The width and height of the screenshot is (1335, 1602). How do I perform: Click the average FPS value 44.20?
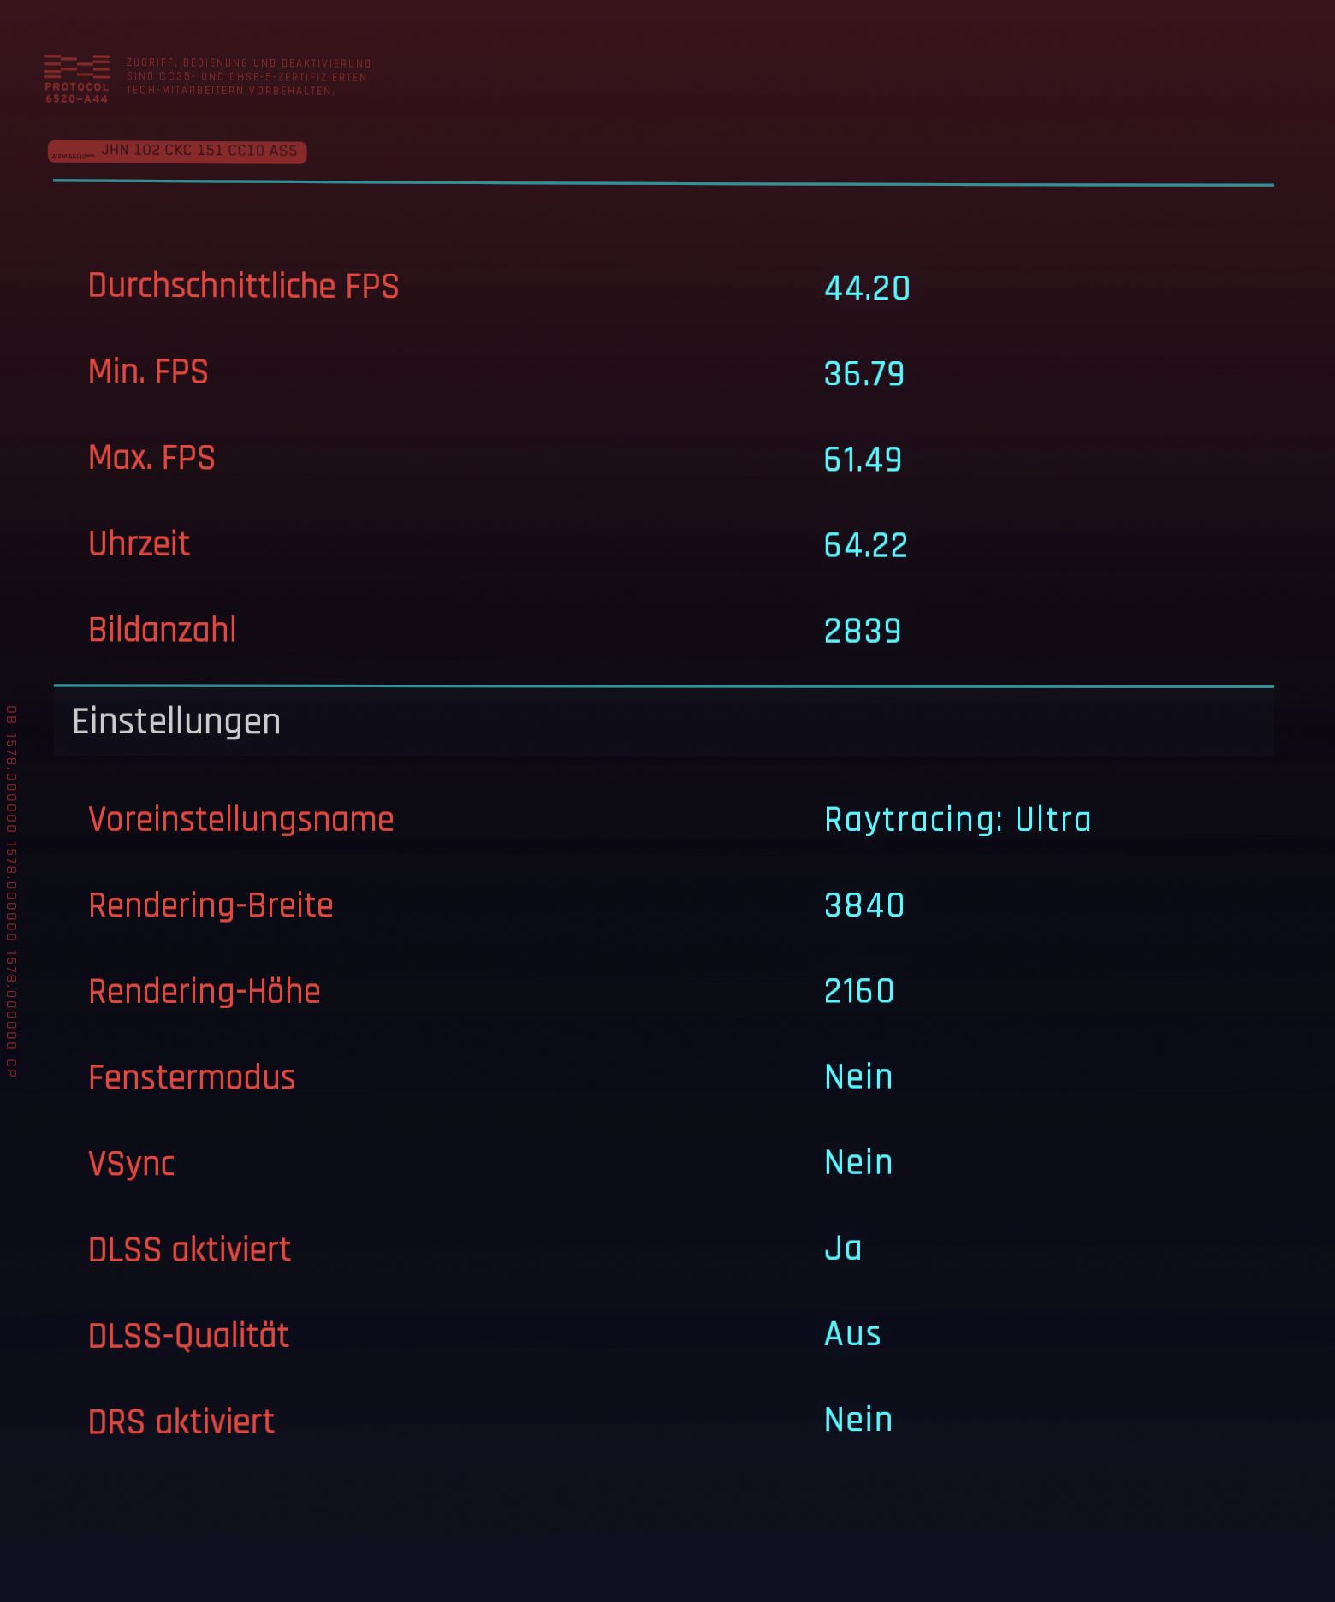click(867, 288)
